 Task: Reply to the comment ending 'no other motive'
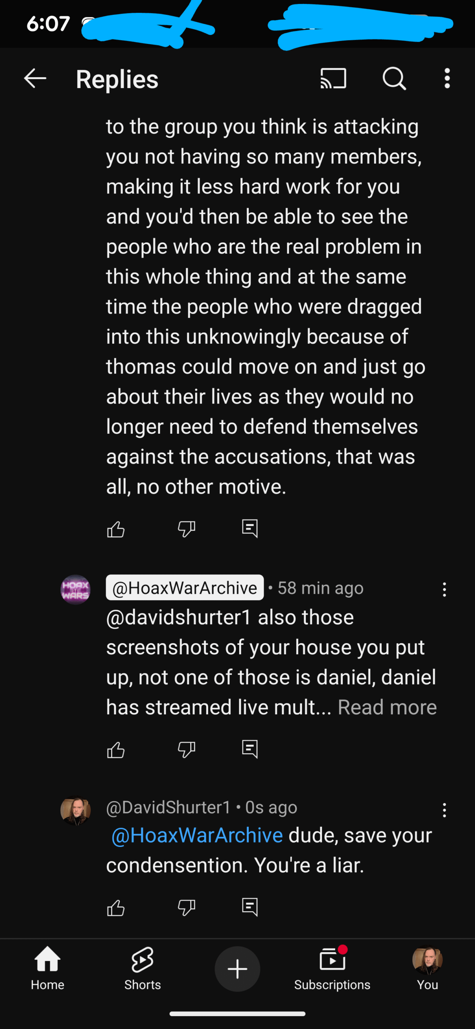click(x=250, y=529)
